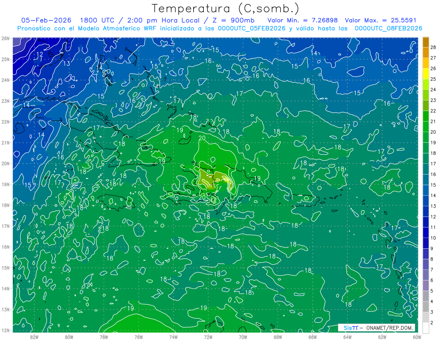Click the "12" contour label on the map
The height and width of the screenshot is (342, 443).
pyautogui.click(x=40, y=54)
